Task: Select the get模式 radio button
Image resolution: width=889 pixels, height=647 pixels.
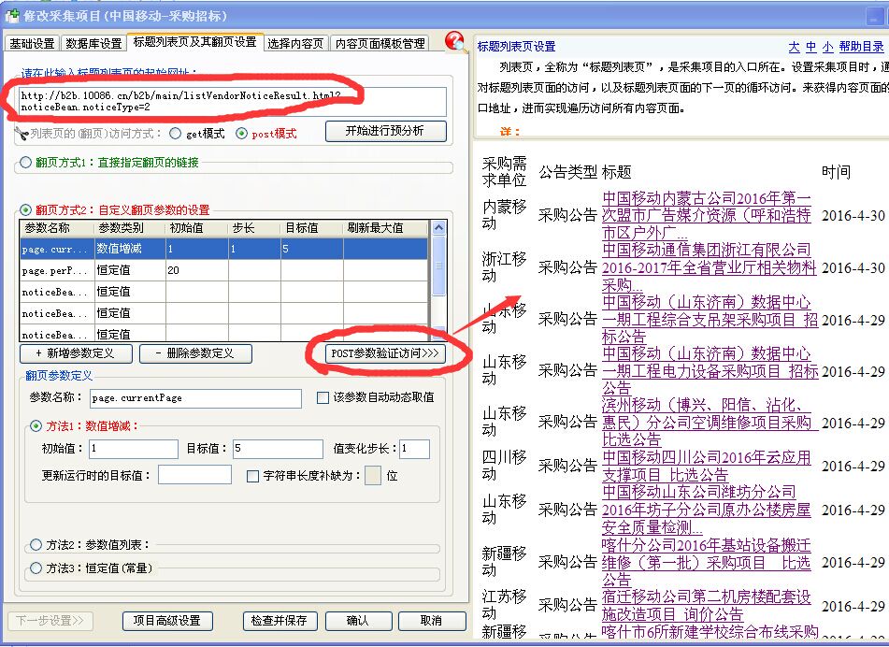Action: point(176,134)
